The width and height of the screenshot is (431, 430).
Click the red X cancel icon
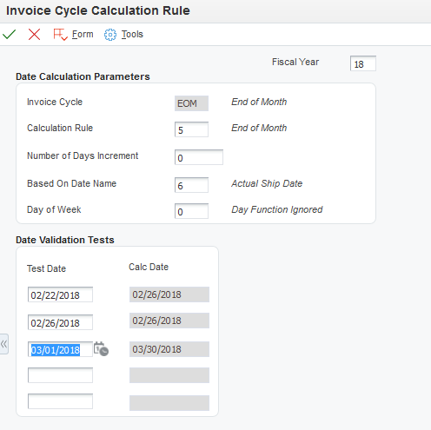coord(34,35)
